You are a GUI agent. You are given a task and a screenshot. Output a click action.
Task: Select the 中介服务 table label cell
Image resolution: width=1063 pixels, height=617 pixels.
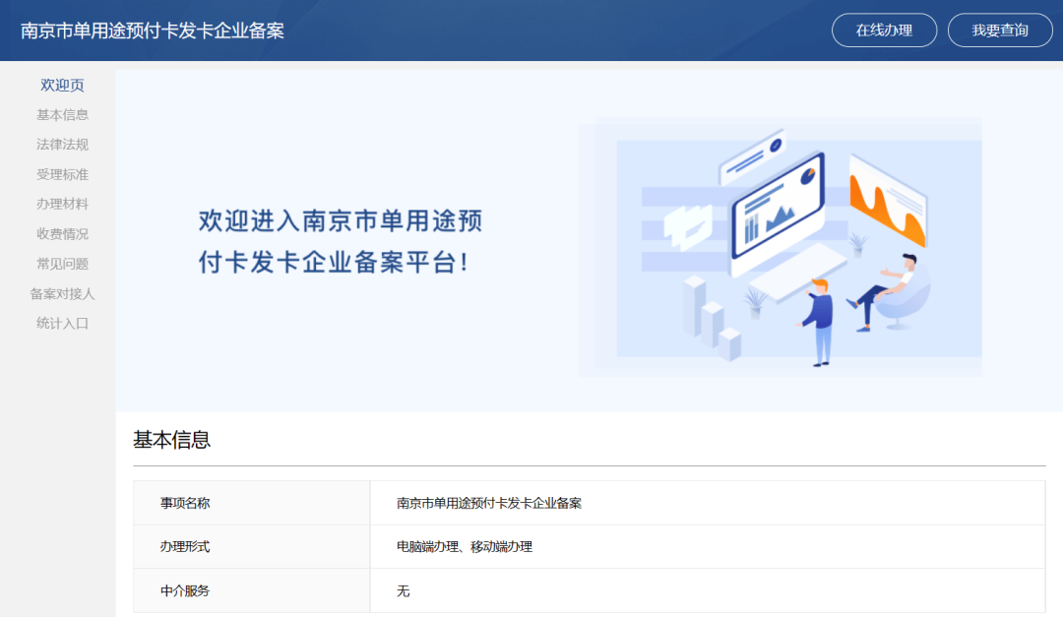[252, 590]
